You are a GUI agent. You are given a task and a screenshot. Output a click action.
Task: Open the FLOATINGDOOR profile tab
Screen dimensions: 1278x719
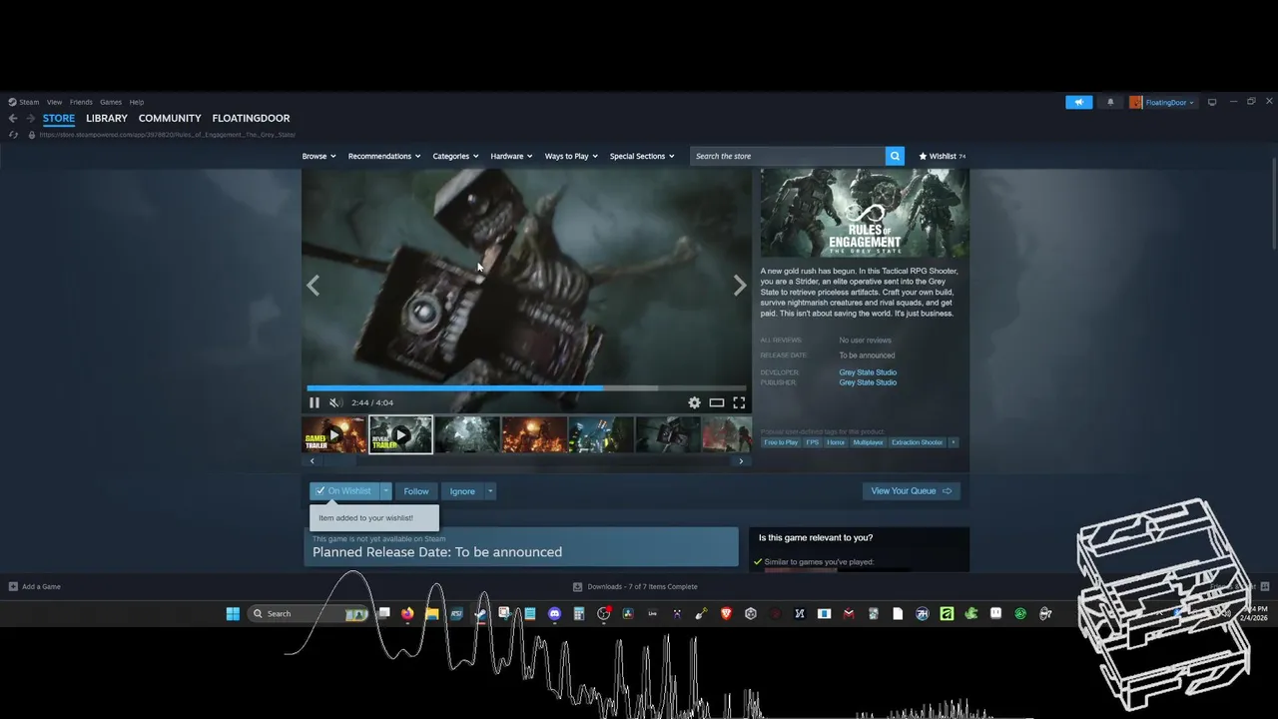(251, 118)
